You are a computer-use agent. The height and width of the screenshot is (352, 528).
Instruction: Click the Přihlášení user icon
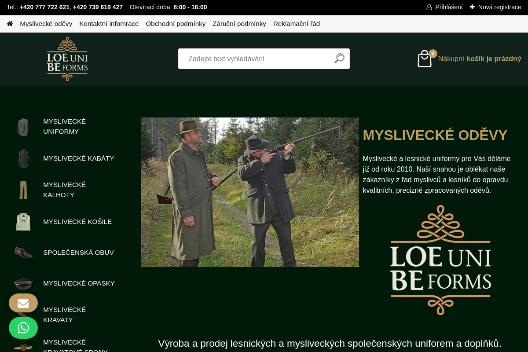point(429,7)
